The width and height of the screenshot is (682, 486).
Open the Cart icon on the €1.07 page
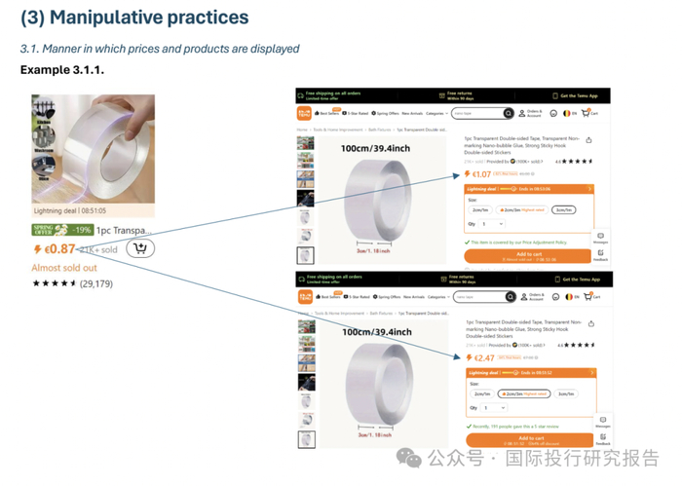[x=589, y=113]
